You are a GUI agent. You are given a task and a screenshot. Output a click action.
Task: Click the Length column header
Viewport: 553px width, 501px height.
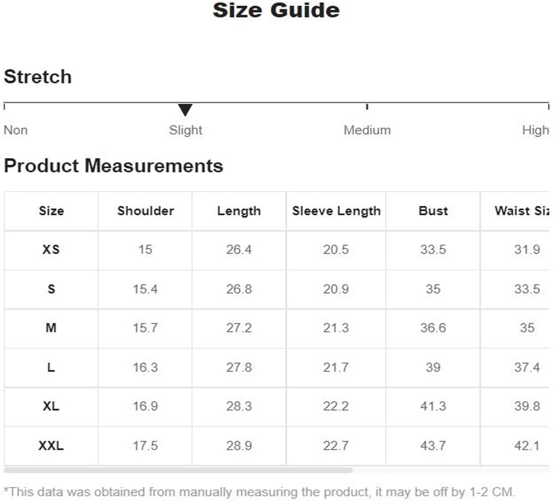point(239,211)
